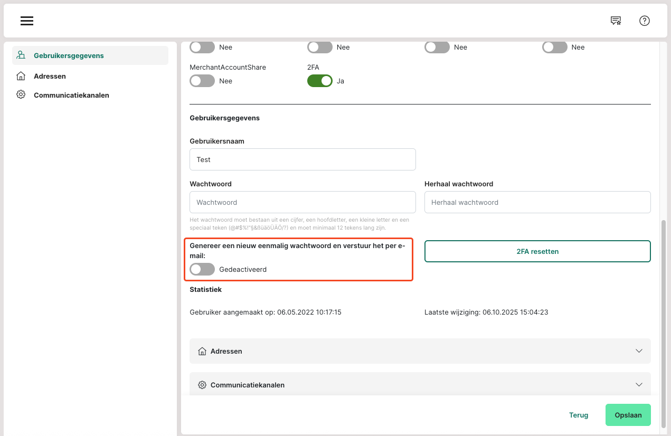671x436 pixels.
Task: Select Adressen in the sidebar menu
Action: (x=50, y=76)
